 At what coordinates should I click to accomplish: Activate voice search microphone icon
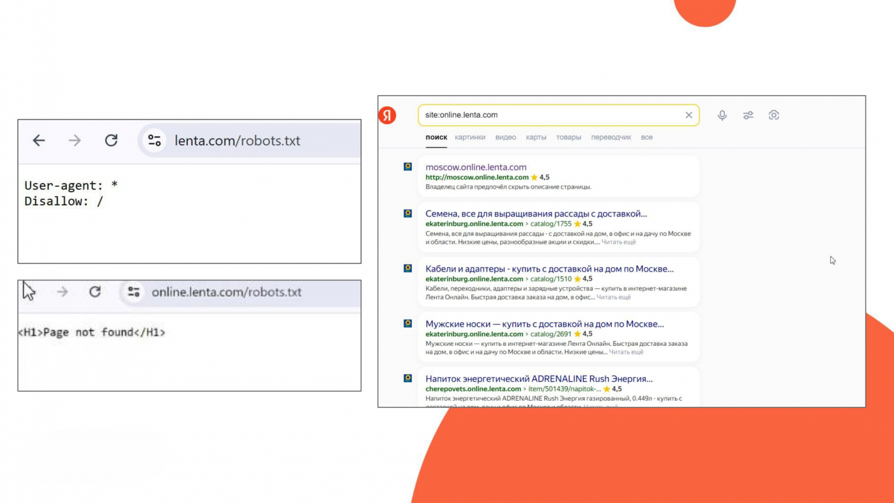[722, 115]
